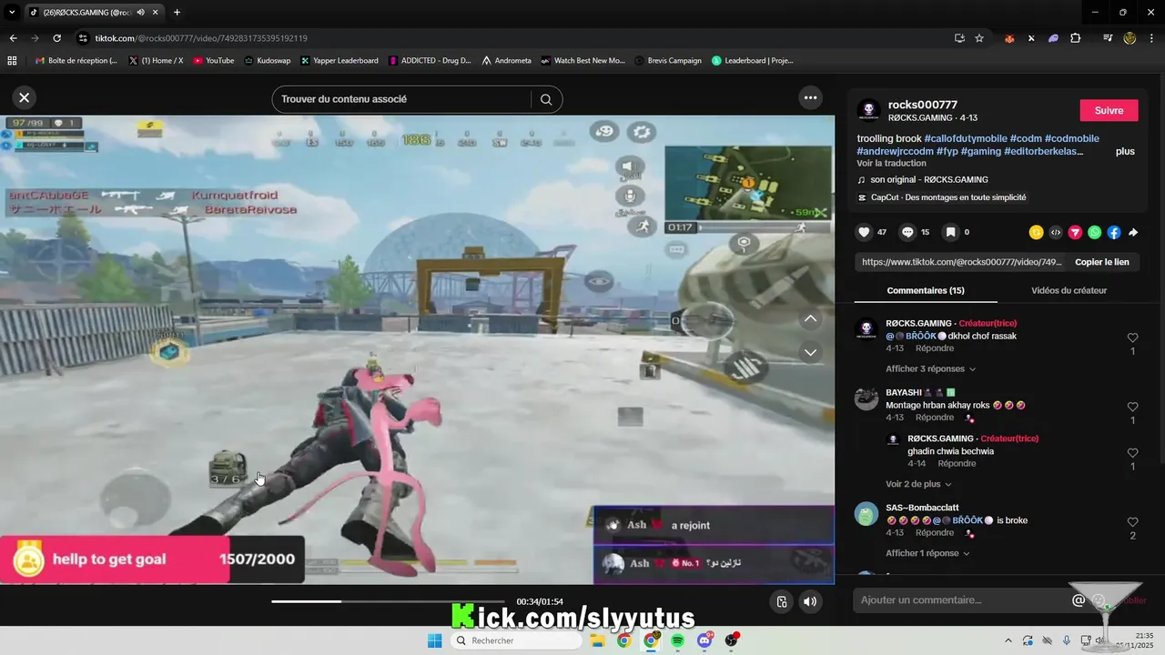Mute the tab with speaker icon
Image resolution: width=1165 pixels, height=655 pixels.
(141, 12)
